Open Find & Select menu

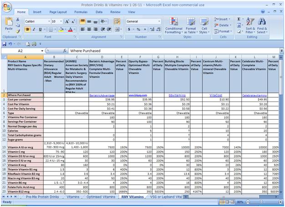tap(262, 25)
